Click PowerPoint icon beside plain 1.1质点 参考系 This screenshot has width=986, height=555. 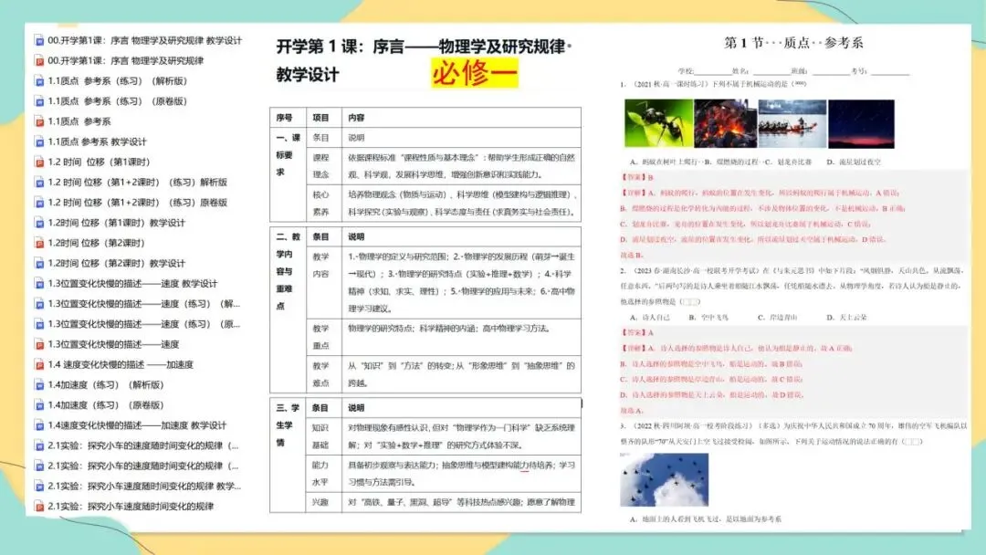tap(39, 121)
